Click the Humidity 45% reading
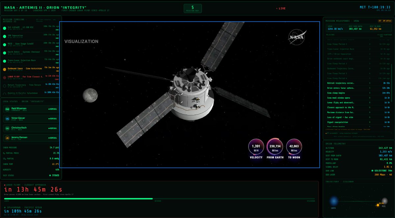The height and width of the screenshot is (218, 395). [x=57, y=170]
